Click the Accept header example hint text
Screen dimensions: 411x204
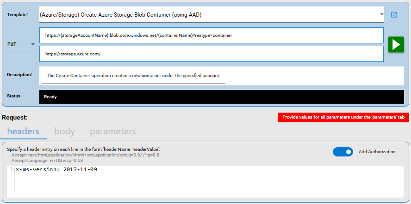click(x=85, y=155)
